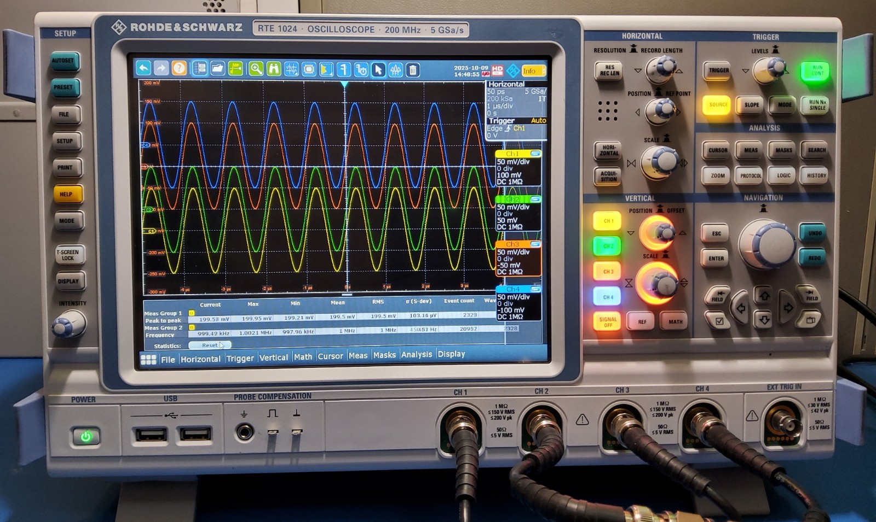Open the Math menu at the bottom
Viewport: 876px width, 522px height.
[303, 356]
